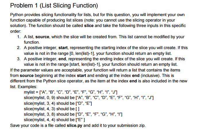This screenshot has height=130, width=202.
Task: Click the slice(mylist, 4, 3) example line
Action: pos(51,109)
